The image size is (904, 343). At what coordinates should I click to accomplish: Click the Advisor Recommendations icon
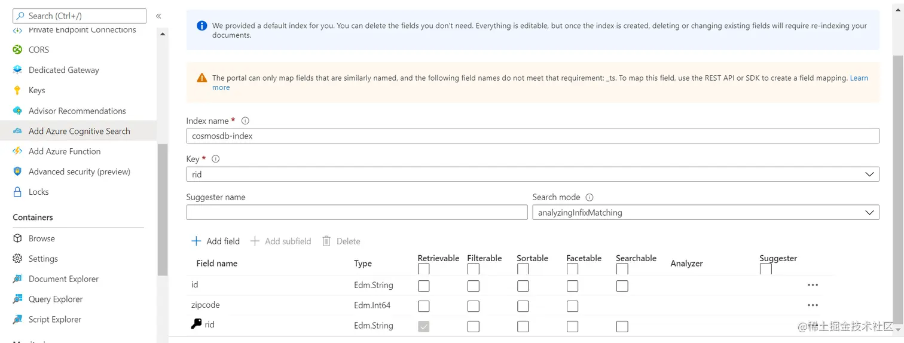point(17,111)
